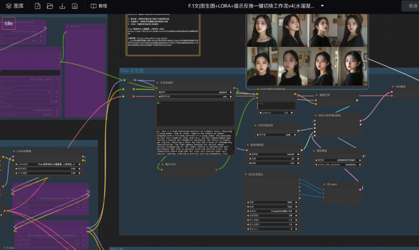This screenshot has height=250, width=419.
Task: Click K采样器选择 node's output port
Action: point(298,131)
